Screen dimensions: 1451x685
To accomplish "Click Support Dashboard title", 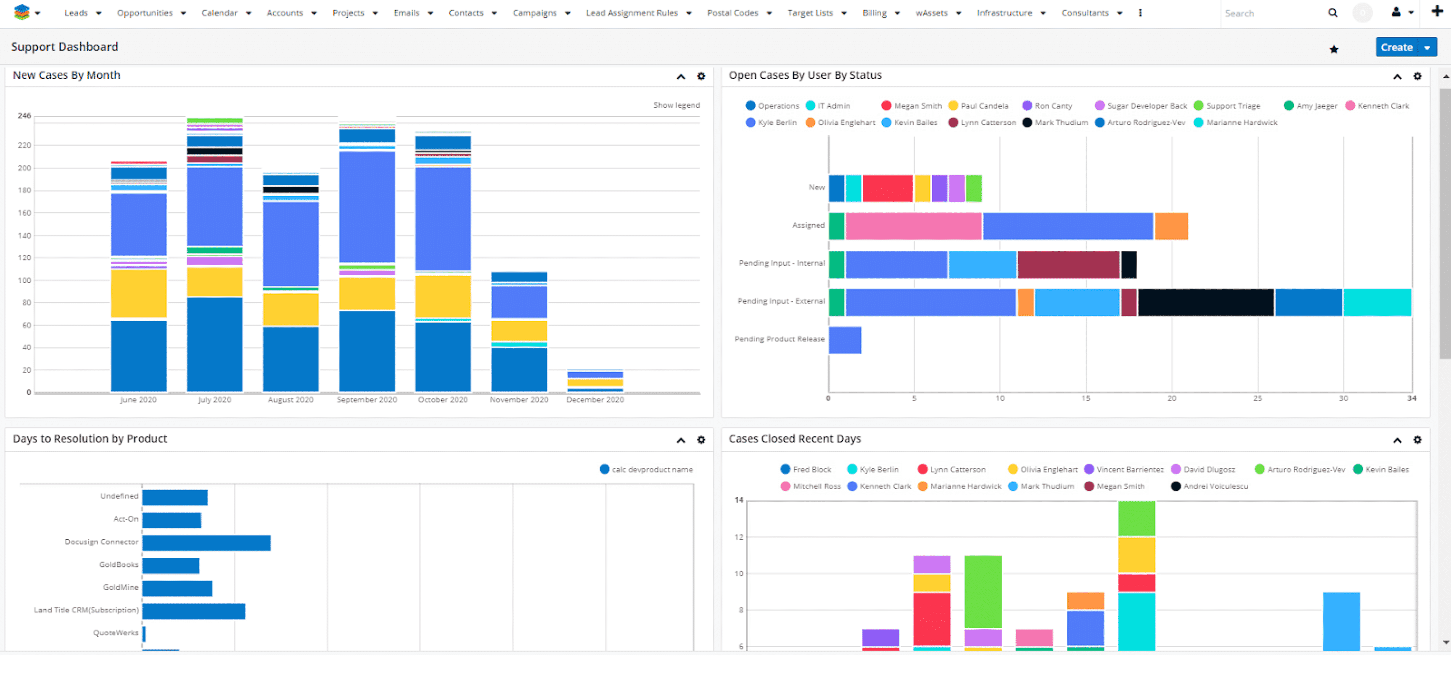I will click(65, 47).
